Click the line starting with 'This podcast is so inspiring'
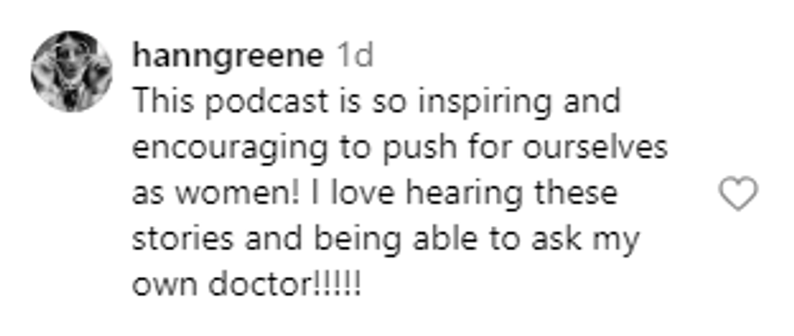The width and height of the screenshot is (794, 336). pyautogui.click(x=376, y=103)
